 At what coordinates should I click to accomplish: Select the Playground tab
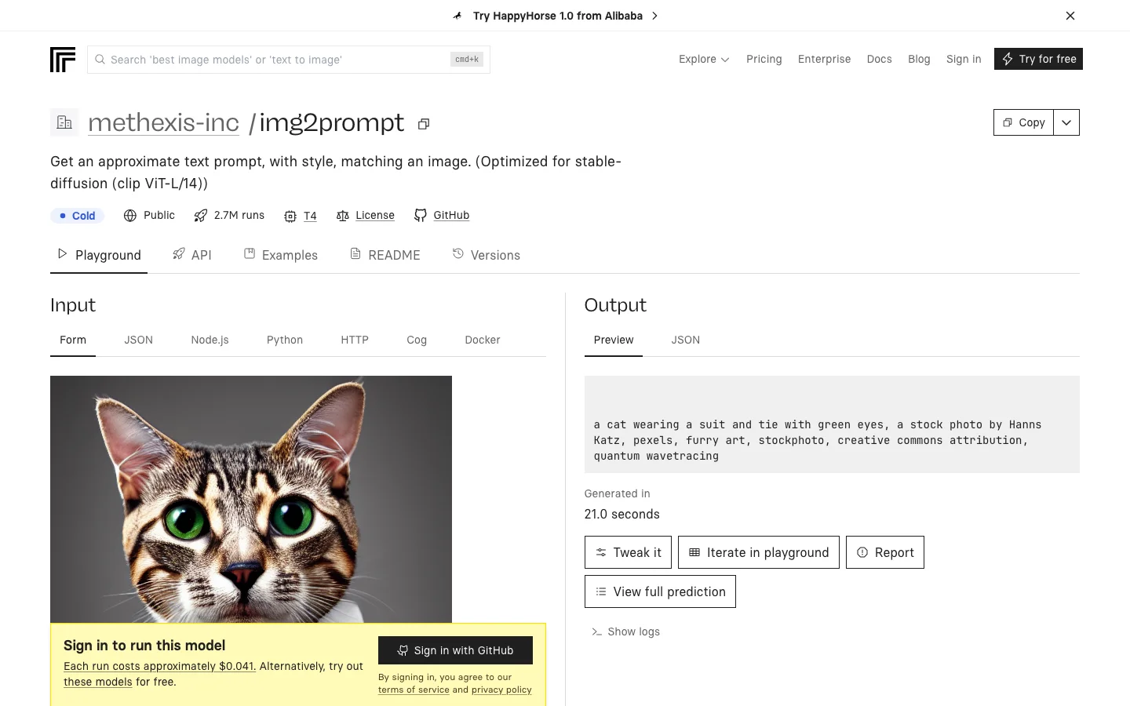coord(99,255)
